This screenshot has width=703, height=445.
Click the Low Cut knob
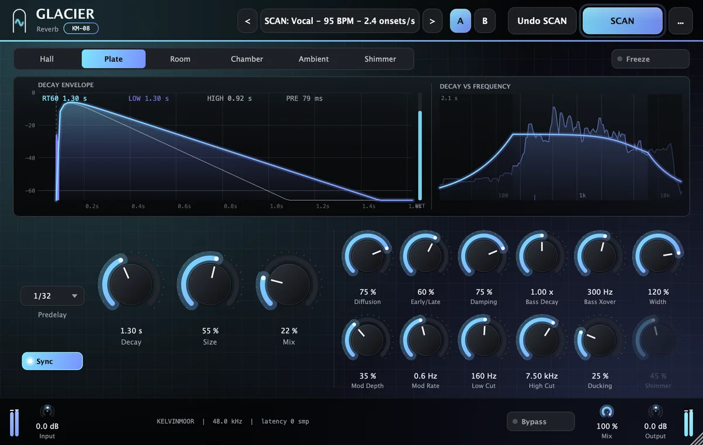click(484, 339)
